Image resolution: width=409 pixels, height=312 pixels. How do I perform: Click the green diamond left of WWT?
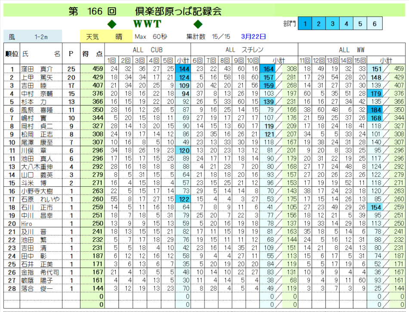(x=111, y=24)
